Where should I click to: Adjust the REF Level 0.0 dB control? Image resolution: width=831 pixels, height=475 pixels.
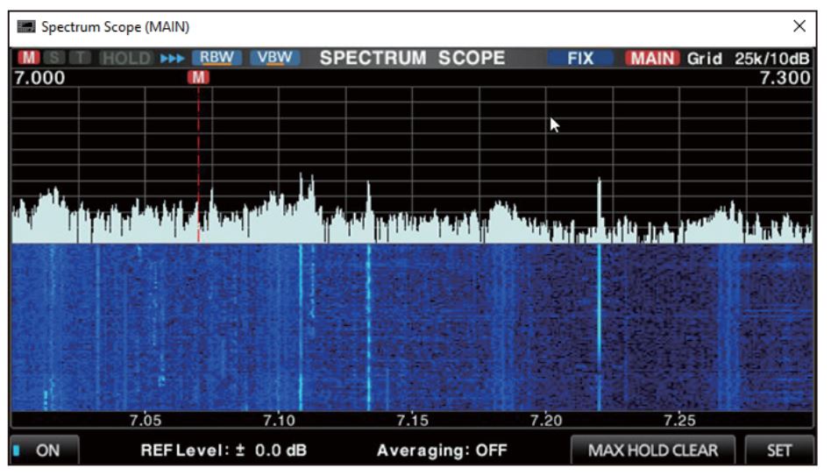tap(224, 450)
